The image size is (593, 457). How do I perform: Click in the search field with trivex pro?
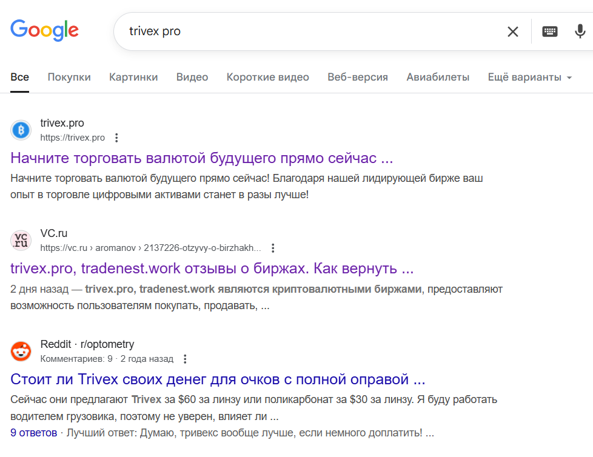[x=310, y=32]
